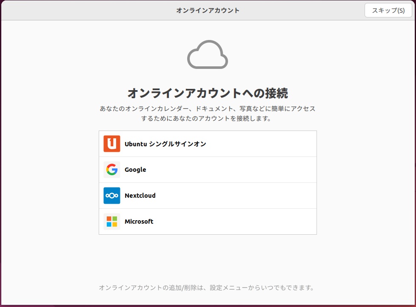Open the Ubuntu シングルサインオン account label

(165, 144)
